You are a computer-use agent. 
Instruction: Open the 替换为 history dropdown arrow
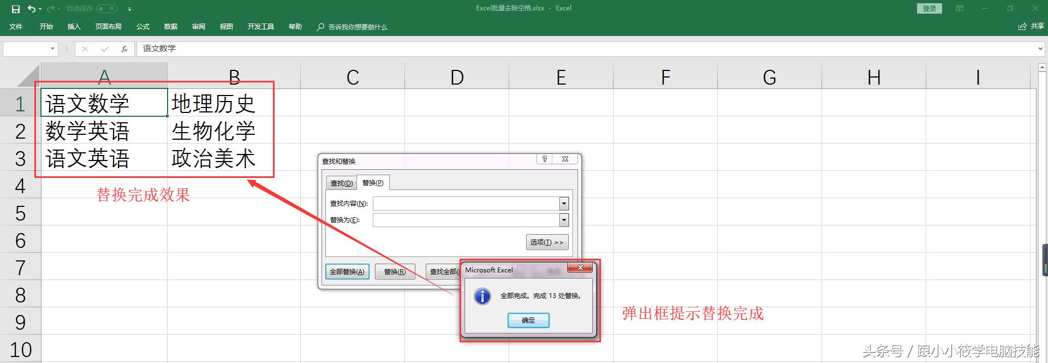(564, 220)
